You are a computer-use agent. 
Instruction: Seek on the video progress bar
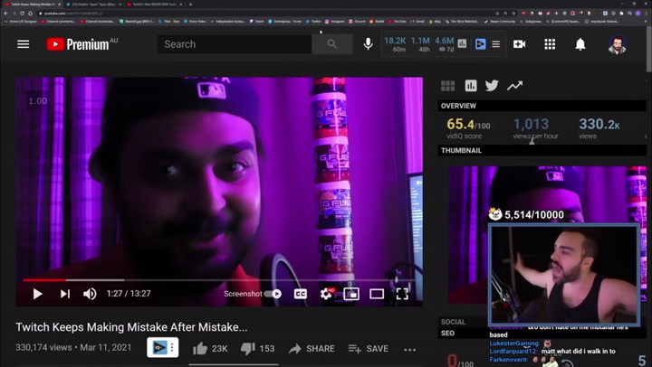click(x=219, y=280)
